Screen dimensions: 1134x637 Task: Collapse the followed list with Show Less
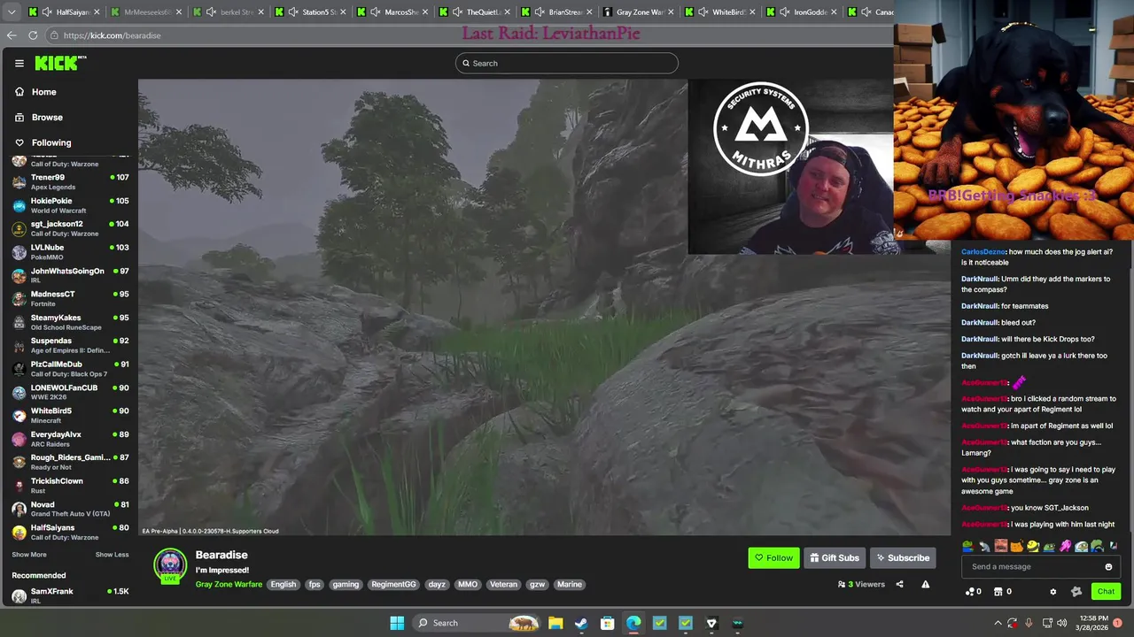coord(112,555)
